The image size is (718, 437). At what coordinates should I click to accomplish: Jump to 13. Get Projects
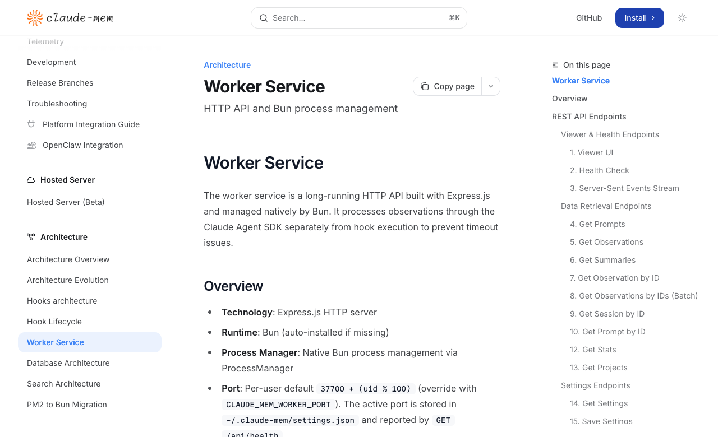click(x=599, y=368)
